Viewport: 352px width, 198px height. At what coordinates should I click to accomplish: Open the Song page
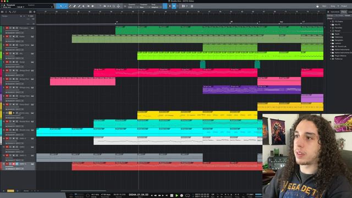pyautogui.click(x=333, y=6)
